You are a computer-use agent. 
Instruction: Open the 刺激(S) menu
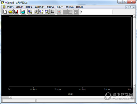[x=29, y=7]
